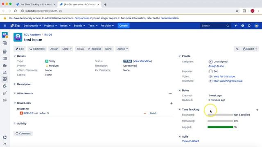The image size is (262, 147).
Task: Open the hamburger app switcher menu
Action: tap(5, 25)
